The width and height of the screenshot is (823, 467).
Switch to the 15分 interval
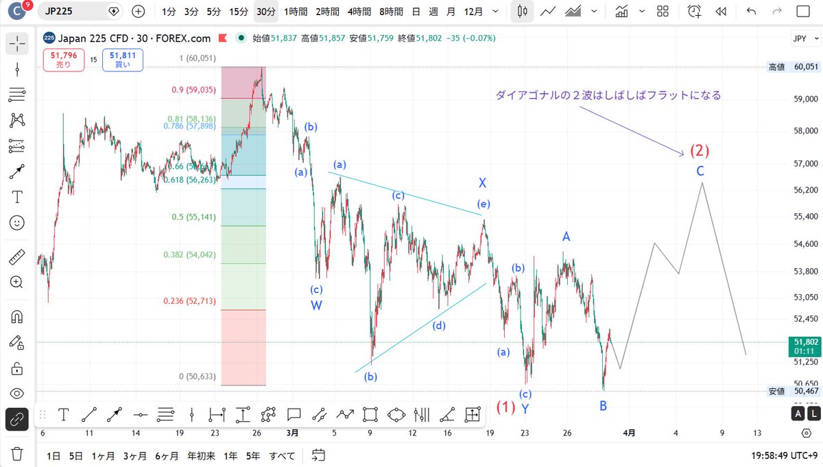point(239,11)
